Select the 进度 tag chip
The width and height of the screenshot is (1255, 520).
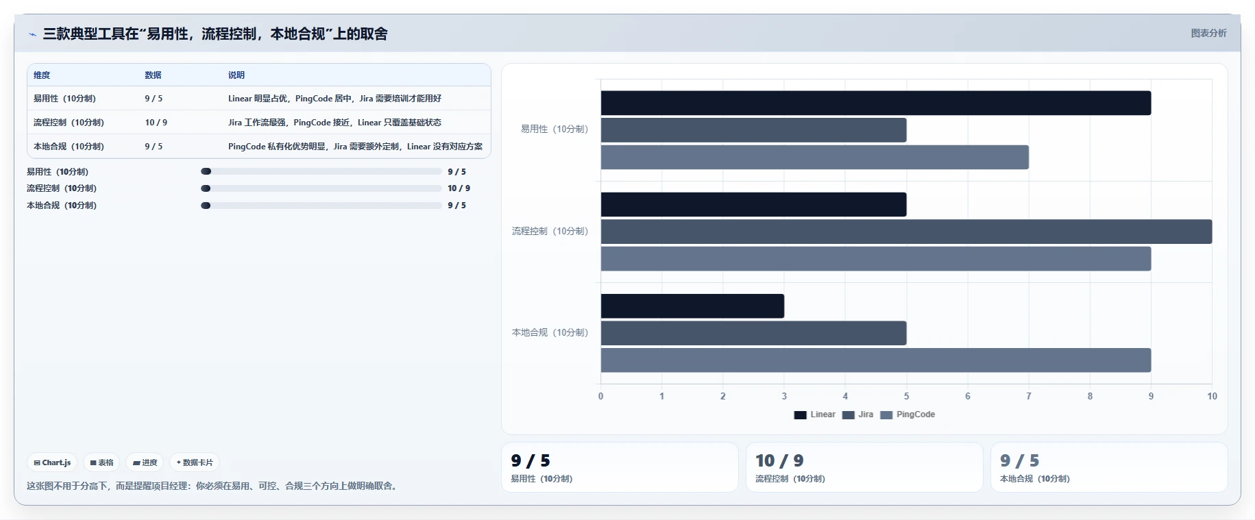tap(145, 462)
